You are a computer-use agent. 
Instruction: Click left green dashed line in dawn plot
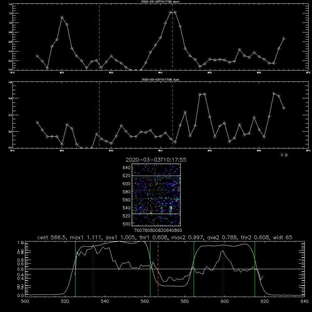click(x=99, y=37)
